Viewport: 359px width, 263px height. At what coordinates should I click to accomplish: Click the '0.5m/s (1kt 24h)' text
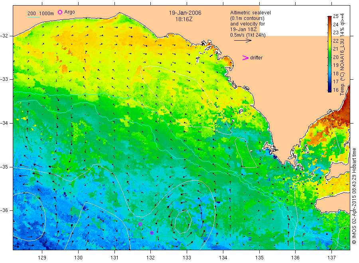click(x=248, y=35)
